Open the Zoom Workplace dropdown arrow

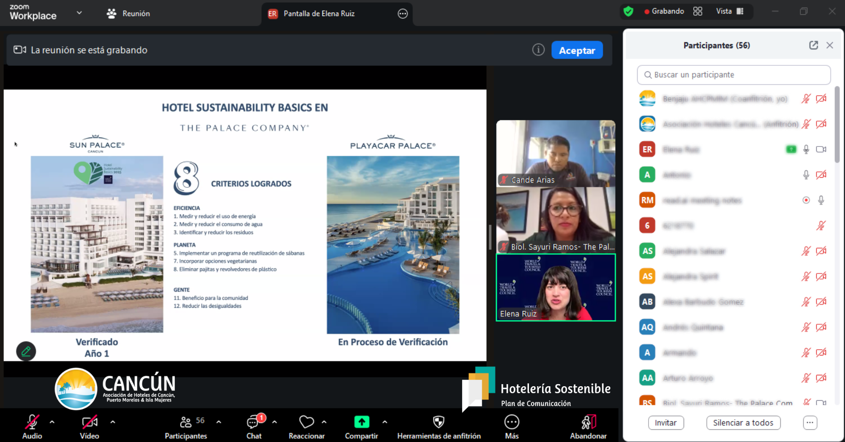coord(79,13)
